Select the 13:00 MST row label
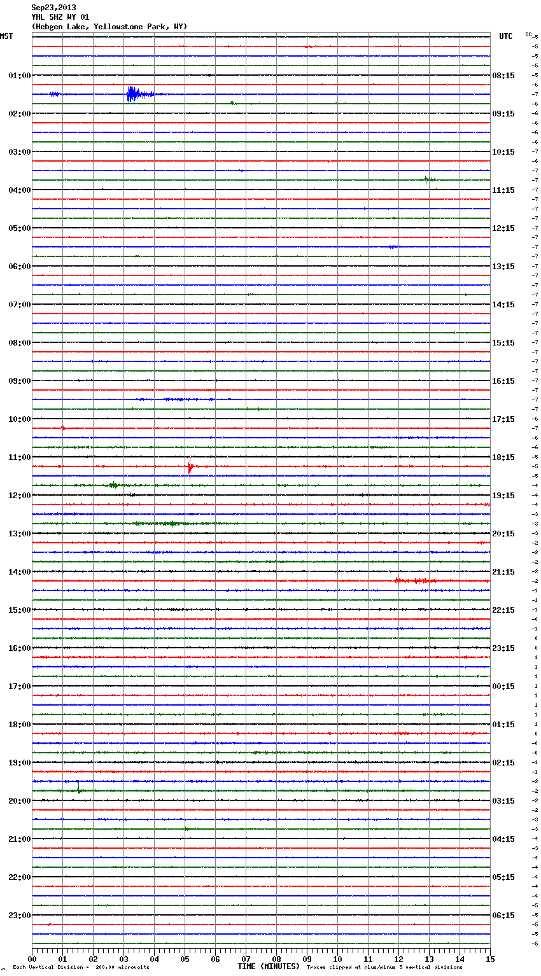Screen dimensions: 541x976 [x=20, y=534]
